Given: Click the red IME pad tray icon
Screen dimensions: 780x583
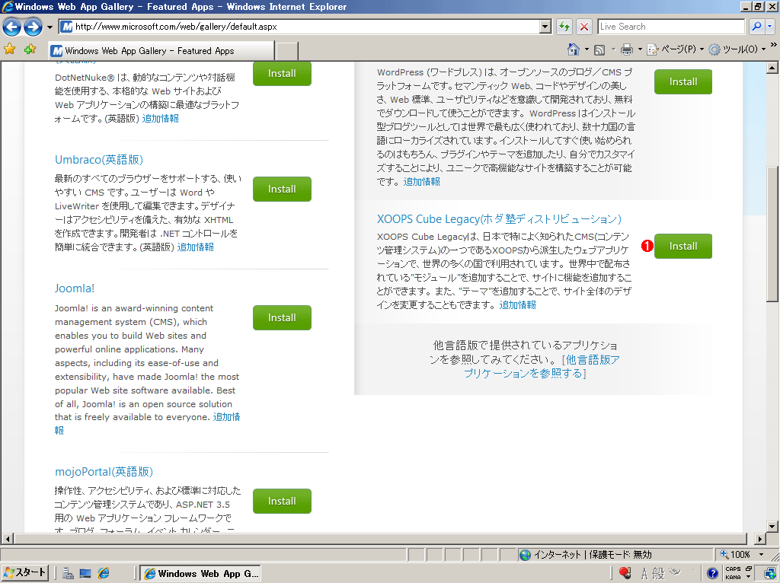Looking at the screenshot, I should (x=625, y=574).
